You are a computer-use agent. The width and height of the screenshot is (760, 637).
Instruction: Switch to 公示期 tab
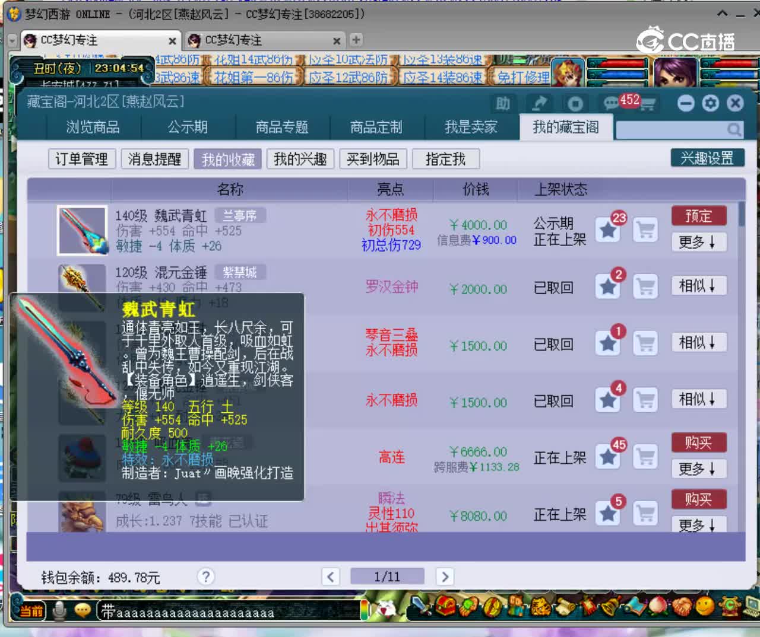(x=188, y=127)
